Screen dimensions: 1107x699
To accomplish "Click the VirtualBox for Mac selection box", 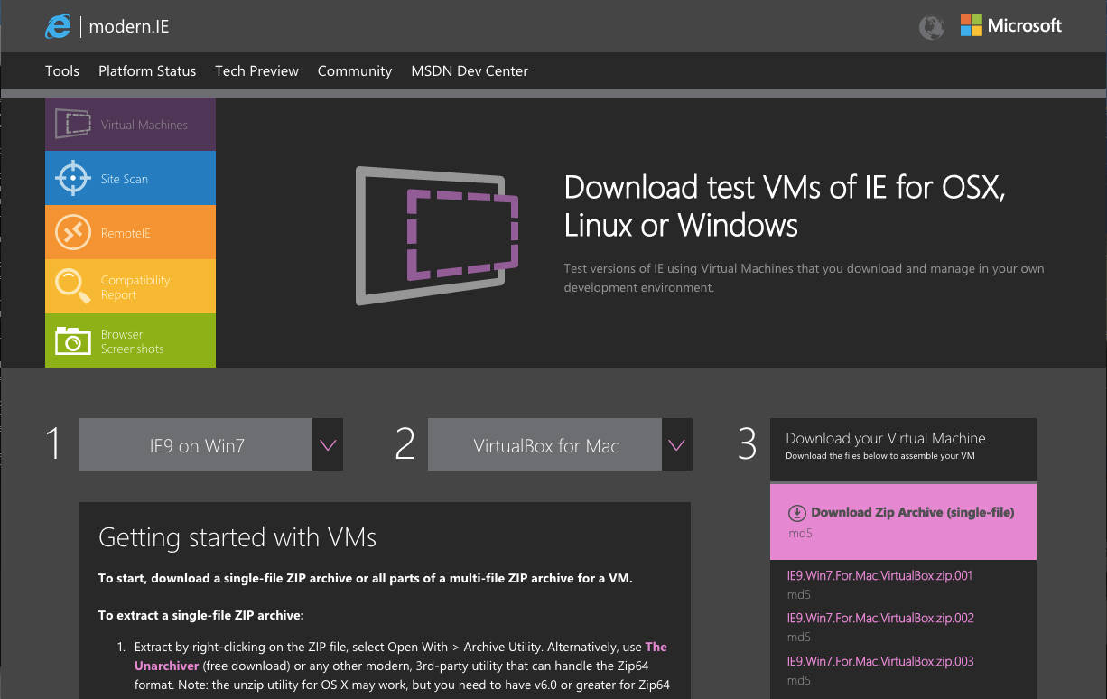I will 544,444.
